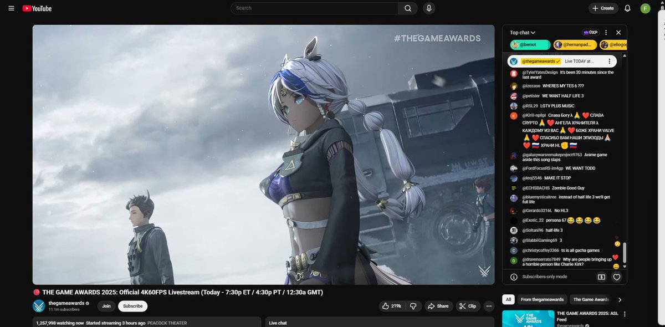Click @izezaoo username in chat

pyautogui.click(x=531, y=86)
